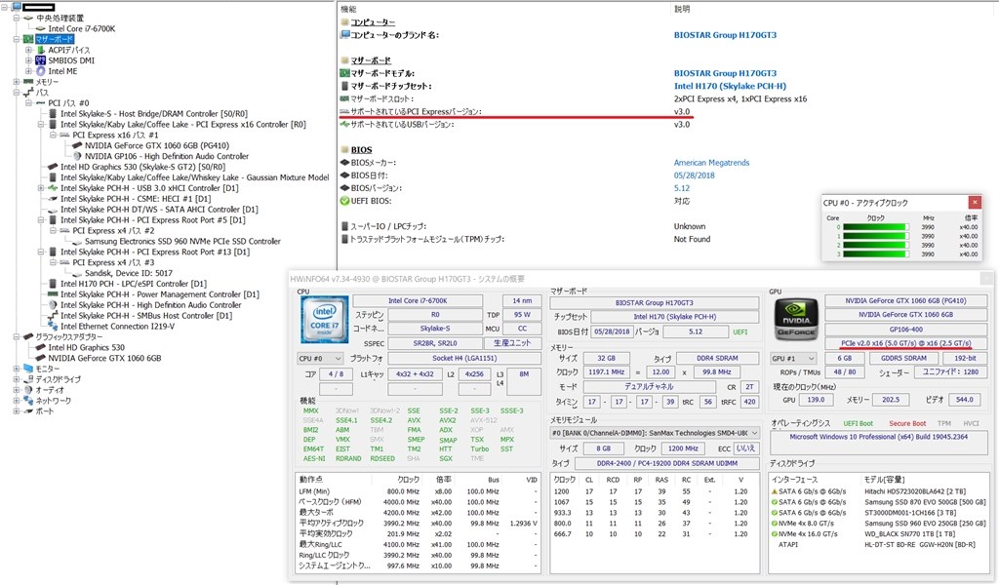This screenshot has height=585, width=999.
Task: Click drive icon of Samsung SSD 960 controller
Action: pyautogui.click(x=77, y=241)
